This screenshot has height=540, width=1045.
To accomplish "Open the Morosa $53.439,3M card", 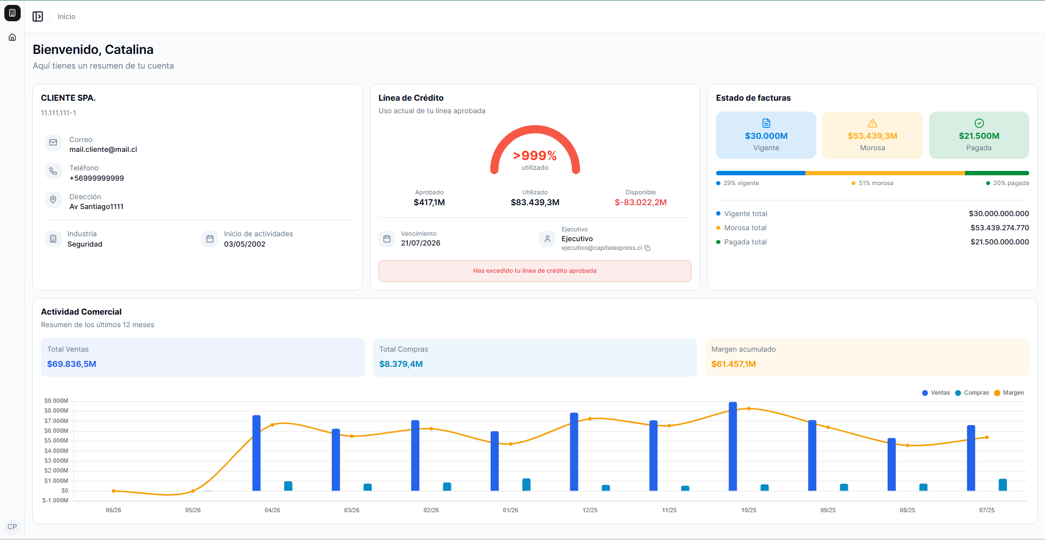I will [872, 136].
